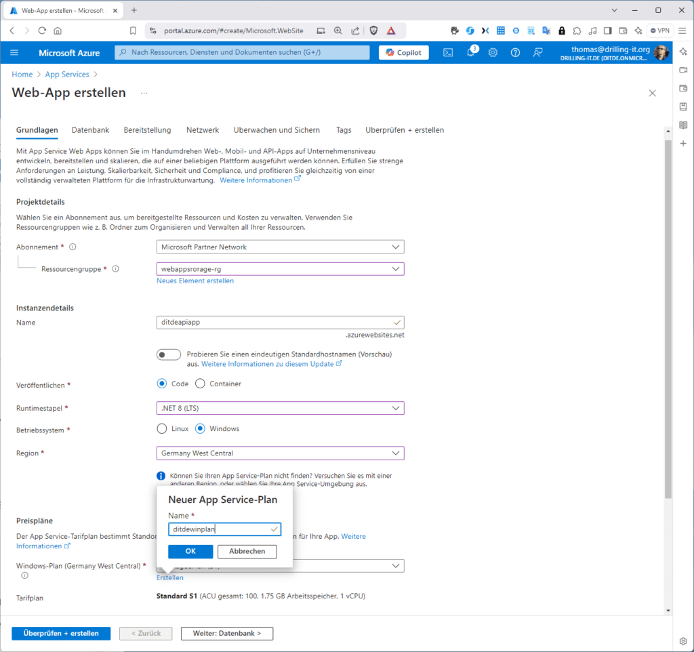Open App Services breadcrumb link
This screenshot has width=694, height=652.
(x=67, y=75)
